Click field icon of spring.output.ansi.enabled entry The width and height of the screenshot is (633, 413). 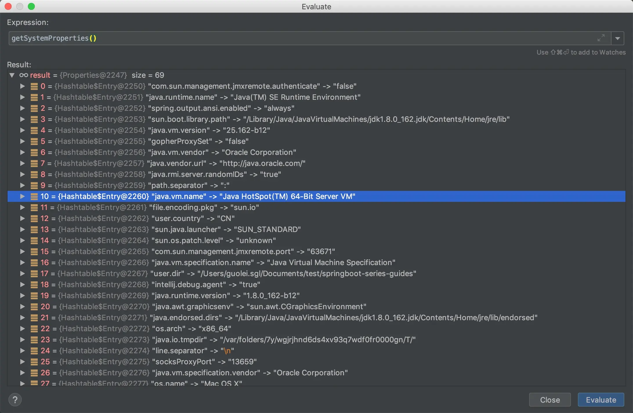point(34,108)
